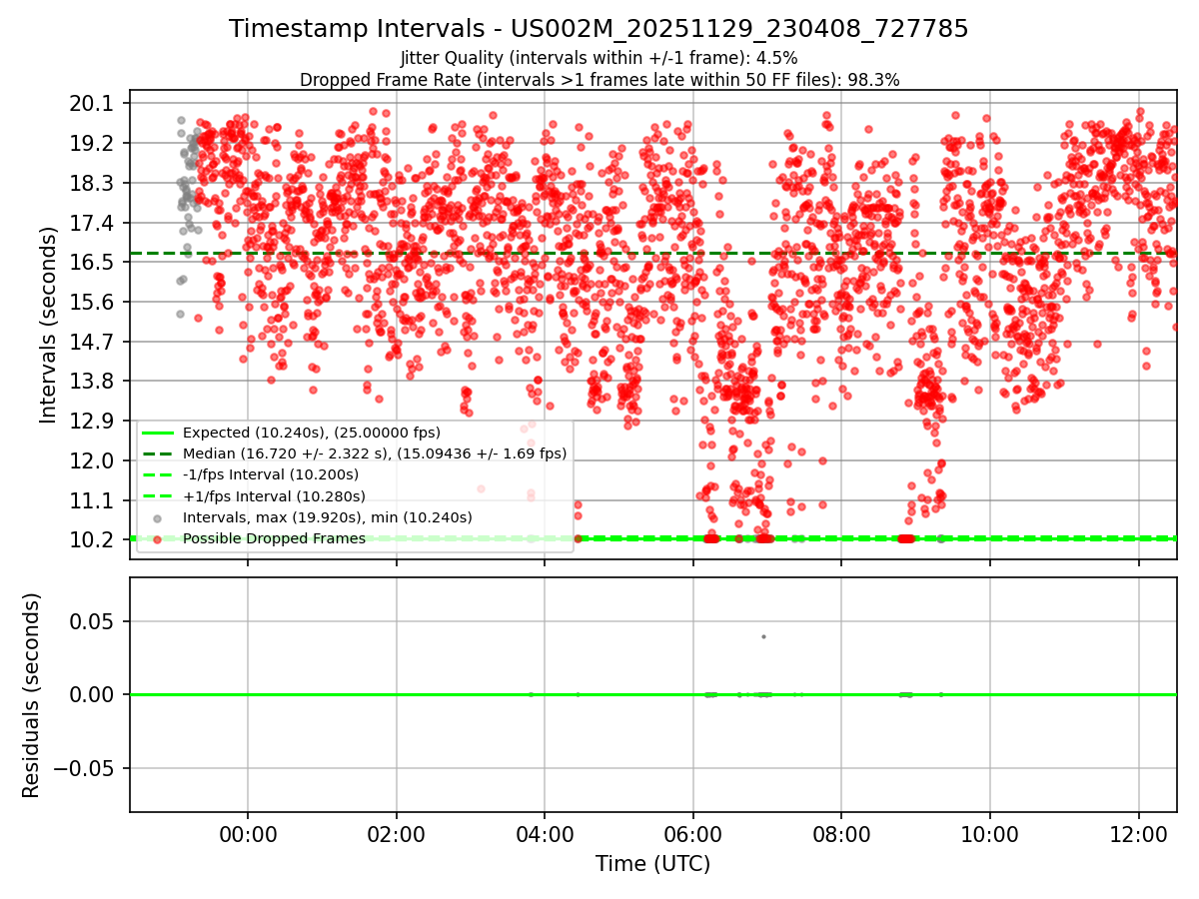Click the 0.00 residuals tick label
1199x899 pixels.
[x=93, y=695]
